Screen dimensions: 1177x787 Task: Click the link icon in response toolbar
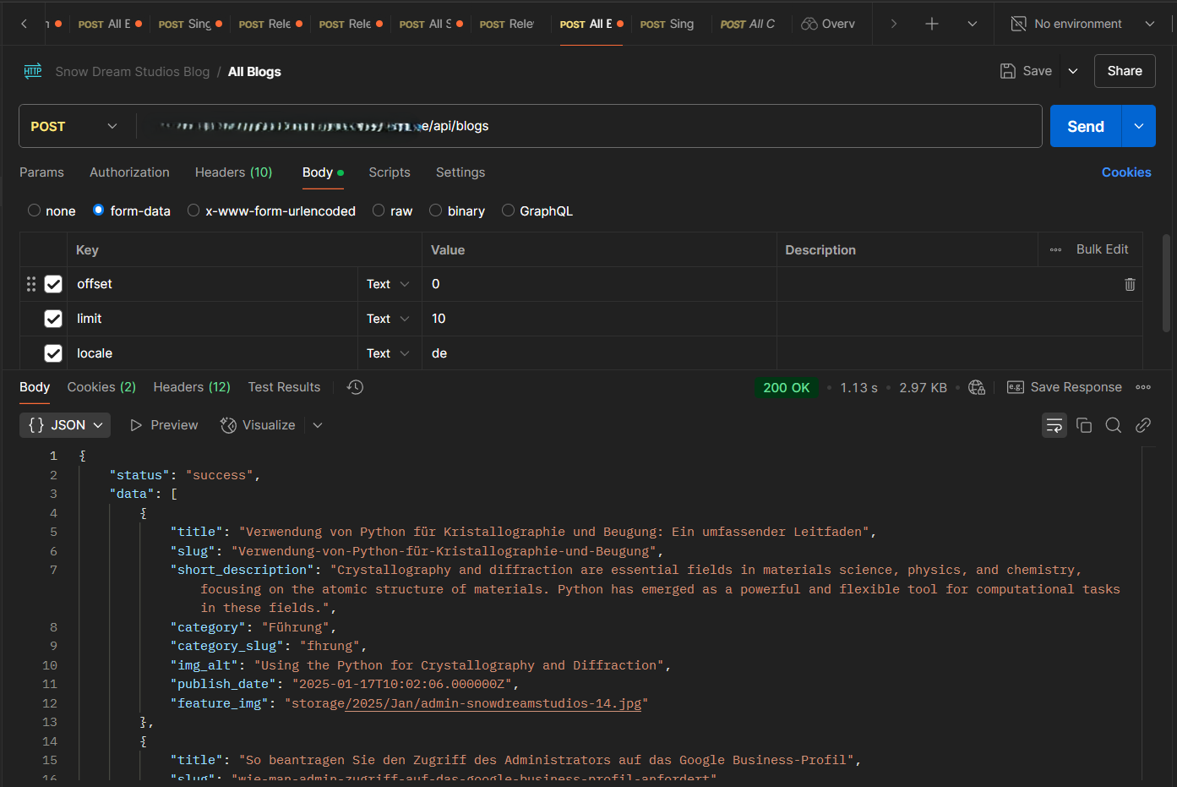point(1143,425)
